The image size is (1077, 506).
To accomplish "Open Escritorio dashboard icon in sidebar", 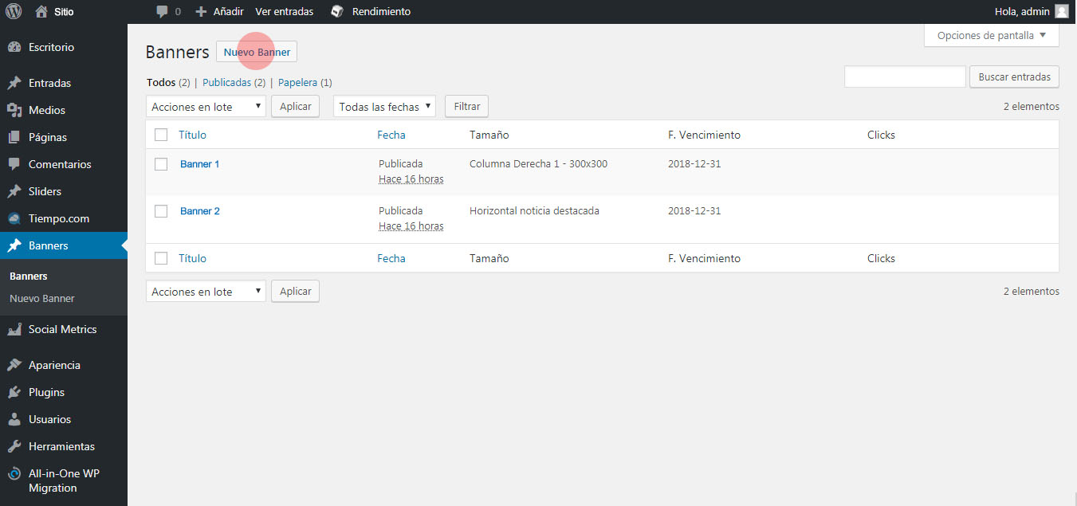I will [14, 47].
